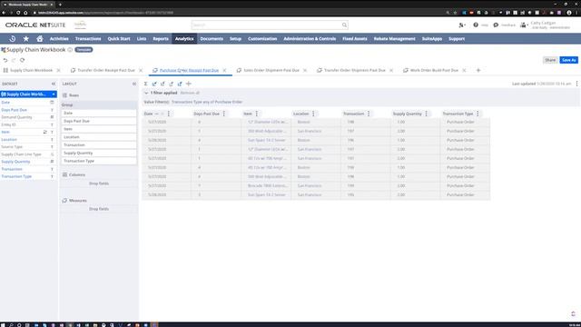This screenshot has width=581, height=327.
Task: Select Supply Quantity in Rows group
Action: pos(99,153)
